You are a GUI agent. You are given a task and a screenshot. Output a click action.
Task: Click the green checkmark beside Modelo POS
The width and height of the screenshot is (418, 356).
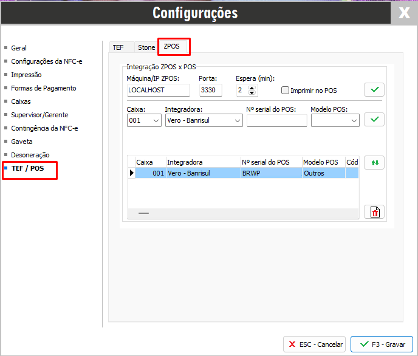(374, 120)
